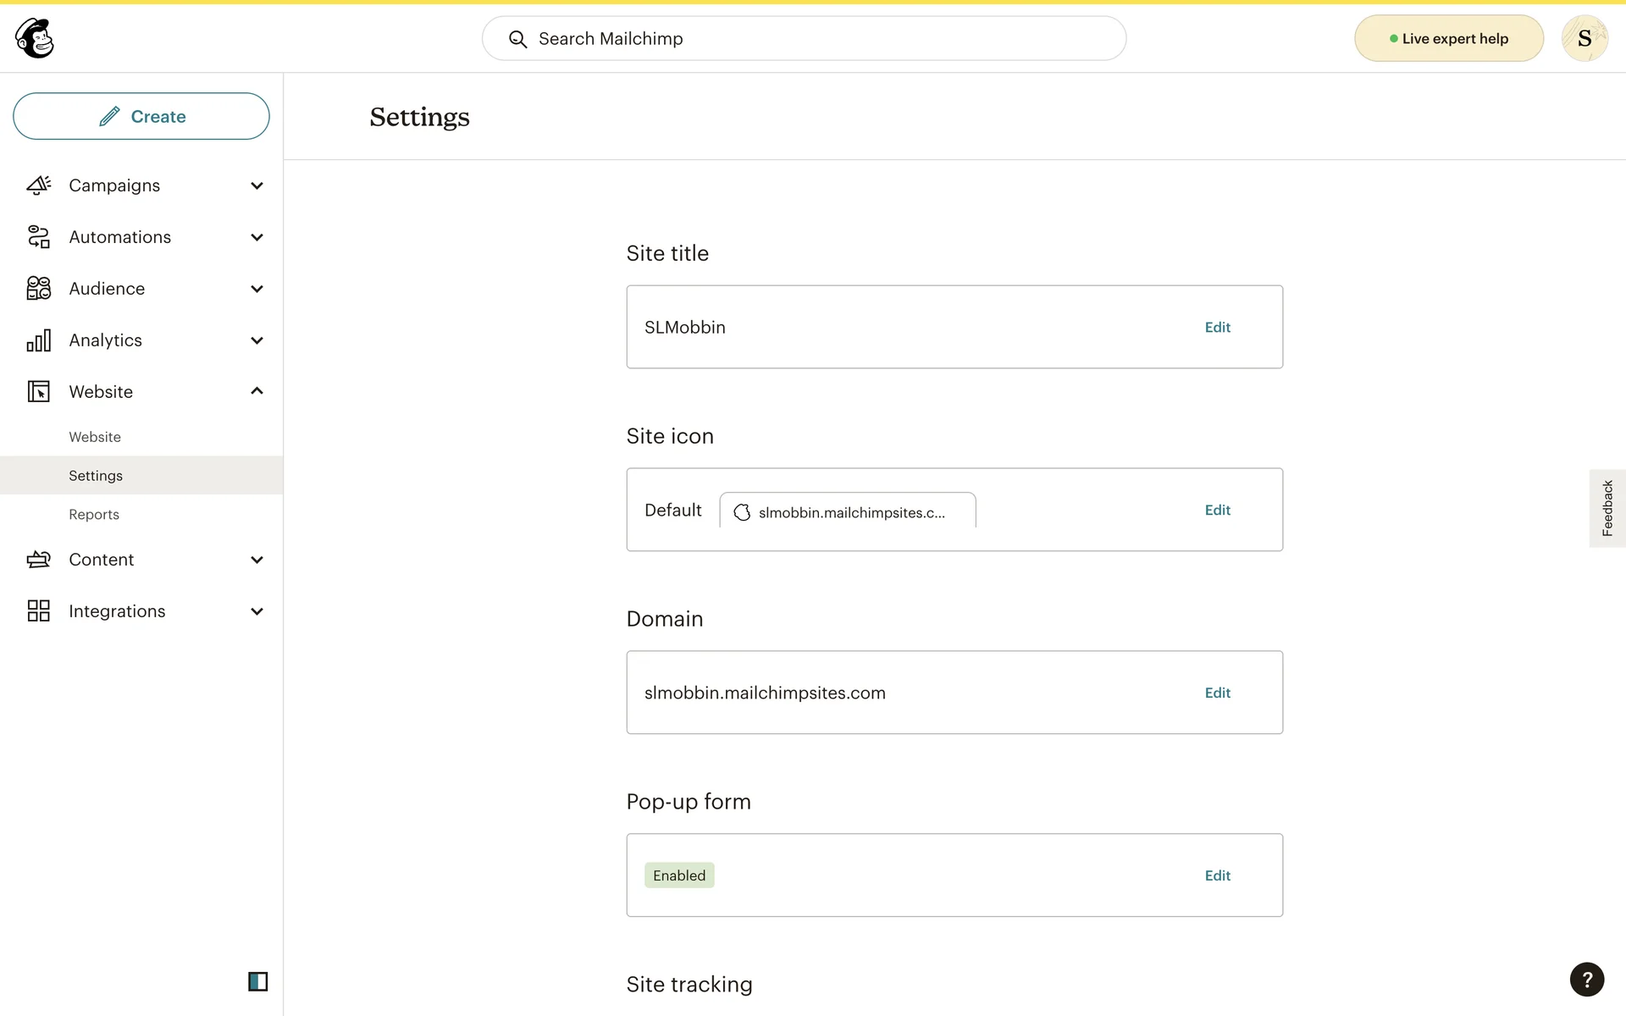Expand the Audience menu chevron
The height and width of the screenshot is (1016, 1626).
point(257,289)
